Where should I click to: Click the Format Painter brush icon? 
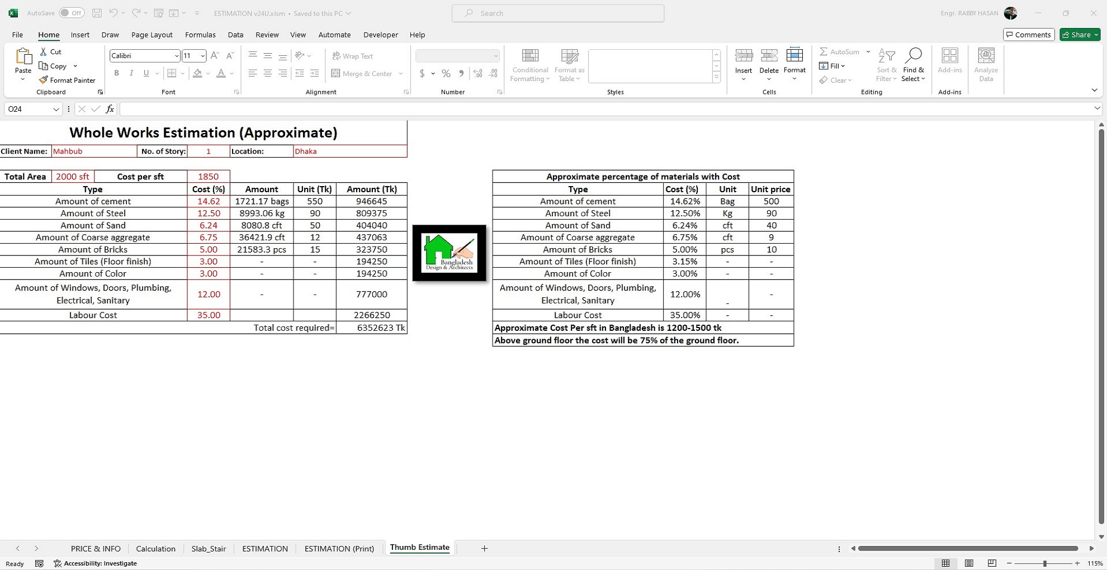pyautogui.click(x=44, y=80)
